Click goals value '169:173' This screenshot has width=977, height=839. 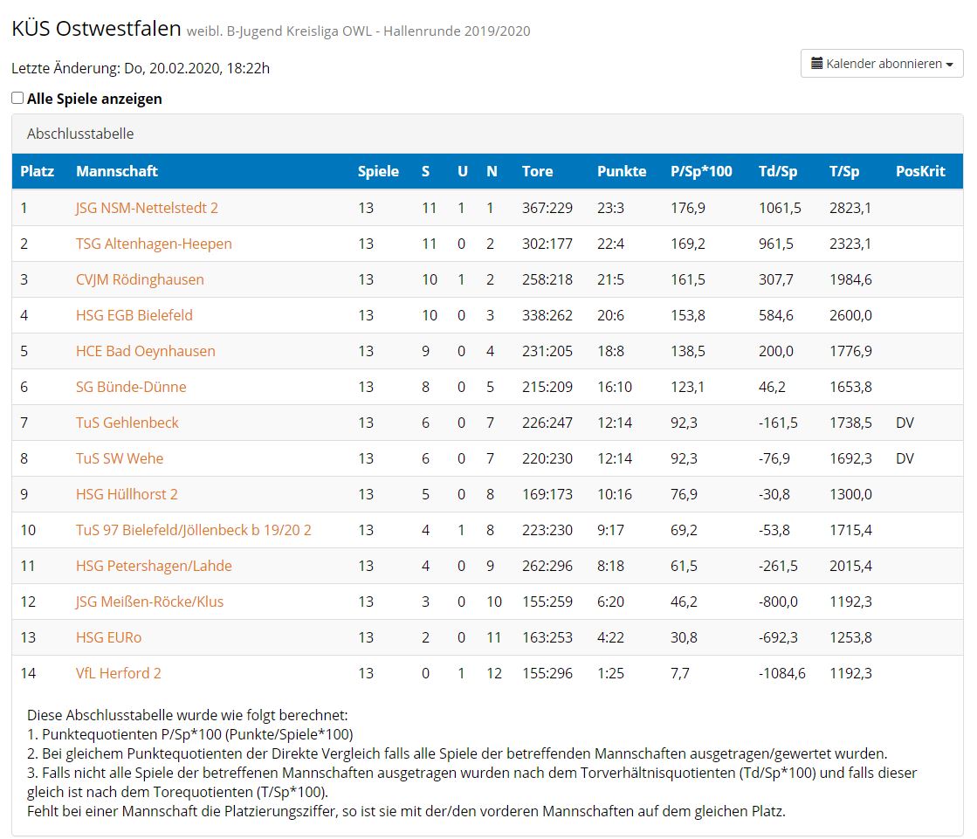(547, 494)
